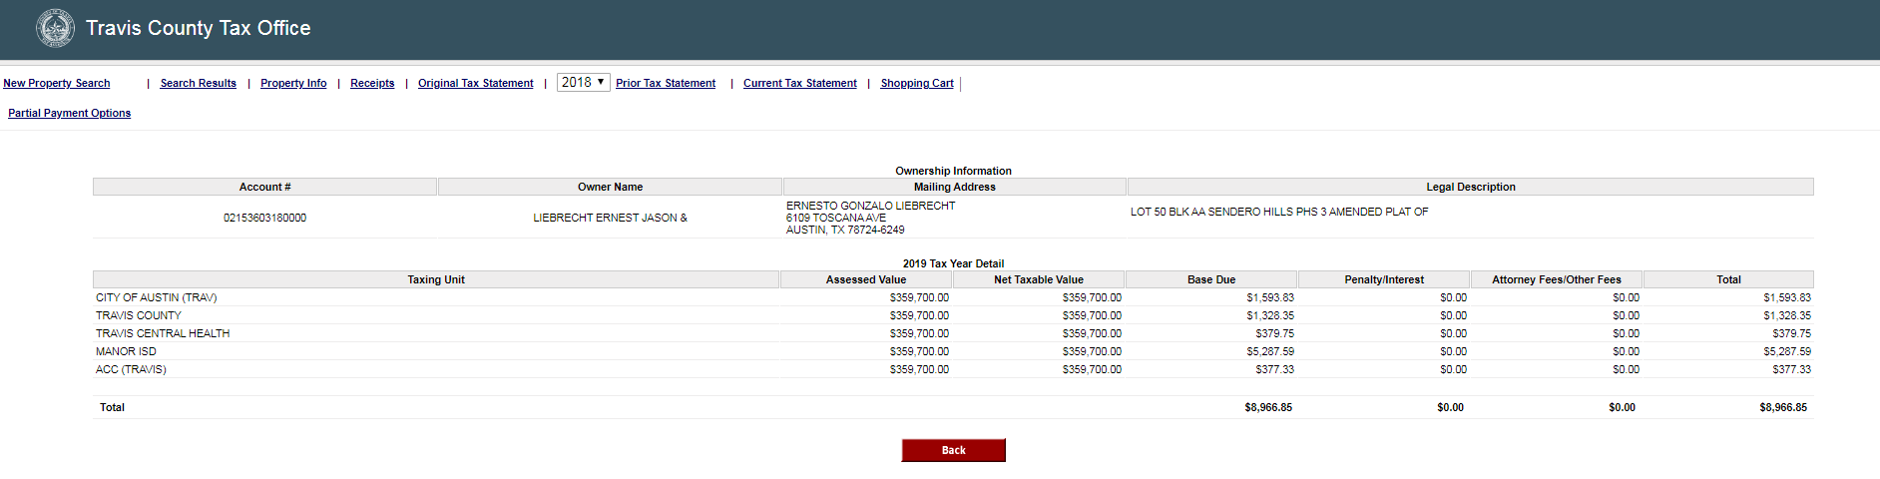The image size is (1880, 479).
Task: Click the Account # column header
Action: pos(265,187)
